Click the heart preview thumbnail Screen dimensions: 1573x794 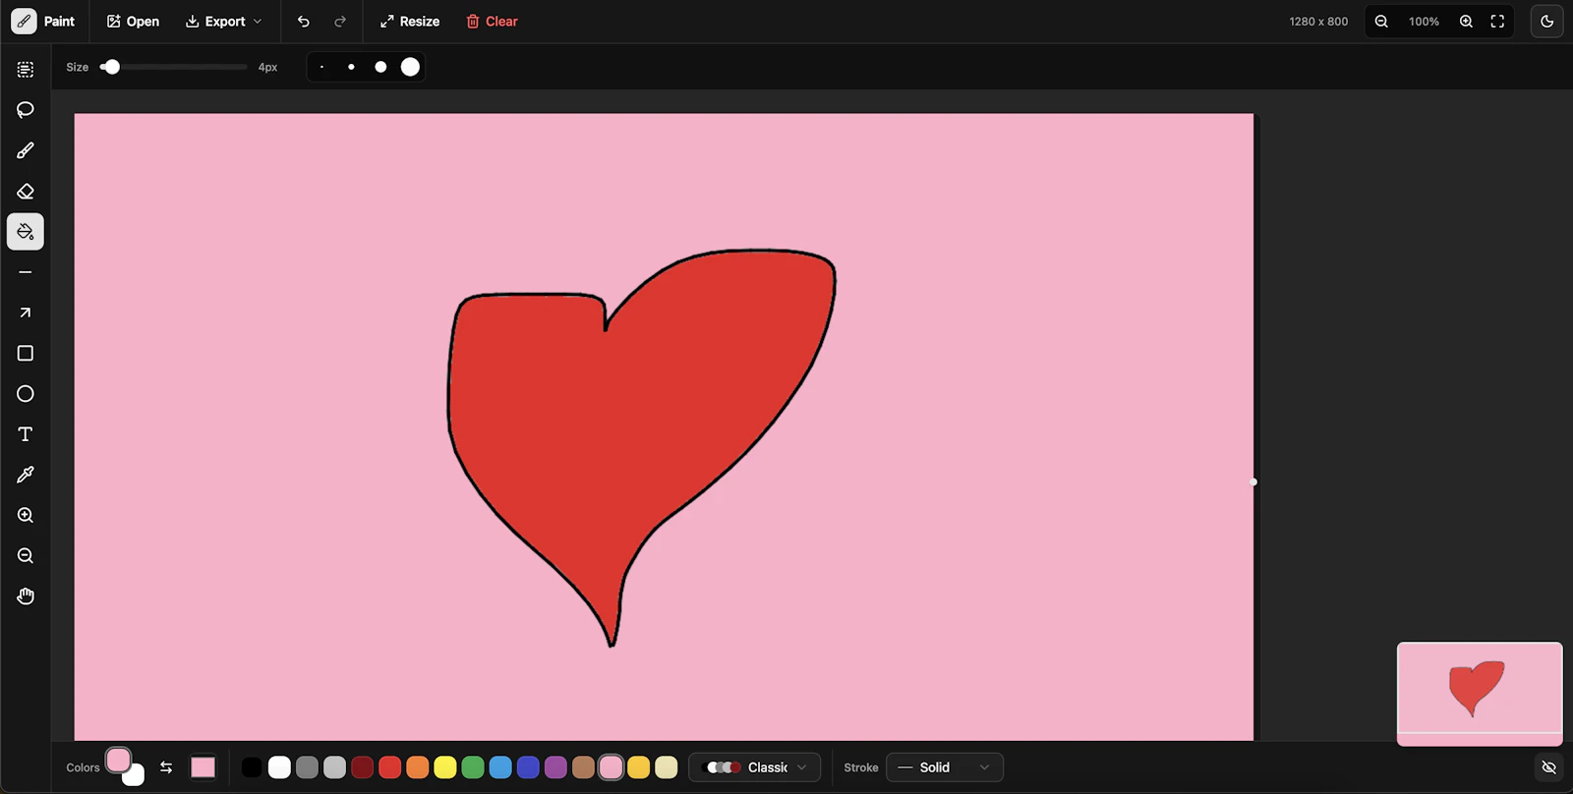(1480, 694)
